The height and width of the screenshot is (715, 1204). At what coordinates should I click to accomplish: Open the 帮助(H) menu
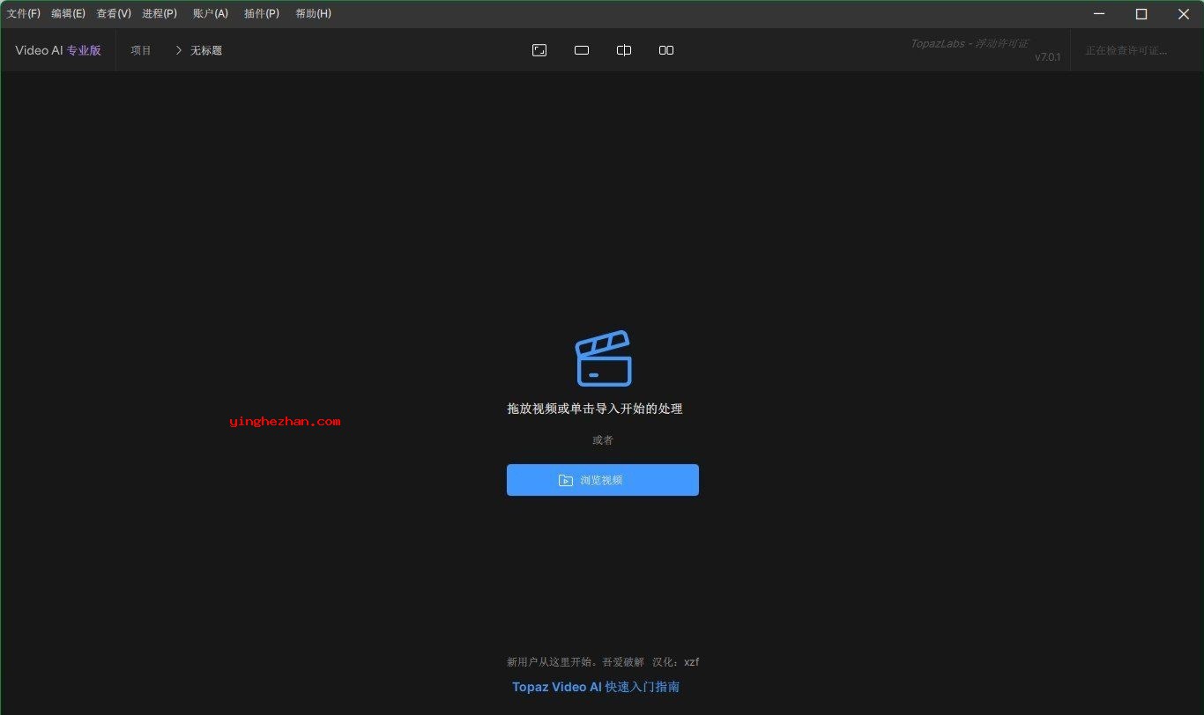click(x=314, y=14)
